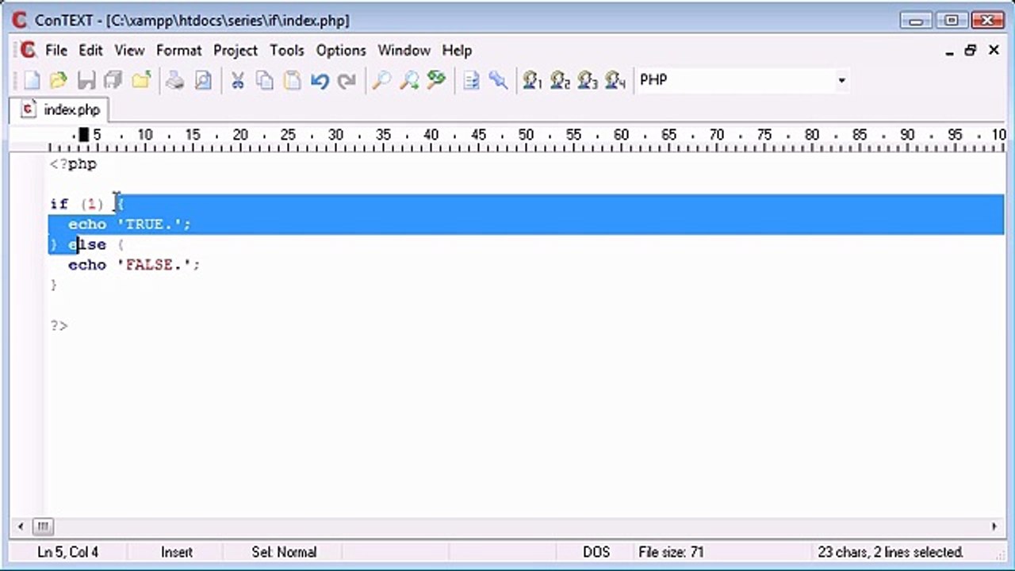
Task: Click horizontal scrollbar right arrow
Action: pos(994,526)
